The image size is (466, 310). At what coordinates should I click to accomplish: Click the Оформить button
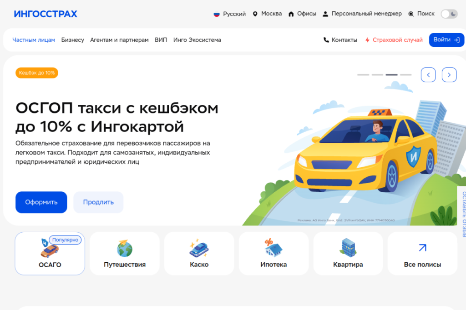click(x=41, y=202)
